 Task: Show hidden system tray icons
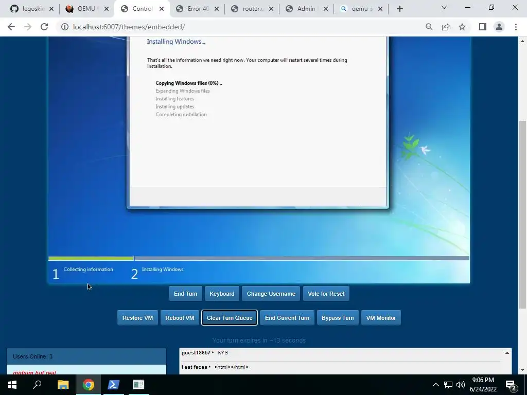(x=435, y=385)
